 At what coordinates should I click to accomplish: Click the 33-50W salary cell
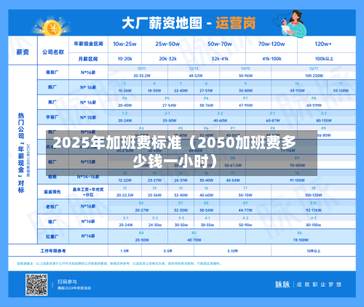(x=170, y=121)
